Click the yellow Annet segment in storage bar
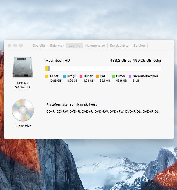This screenshot has height=190, width=177. click(46, 68)
